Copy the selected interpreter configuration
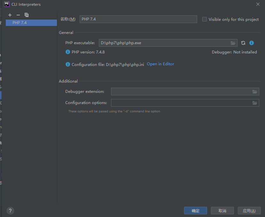This screenshot has height=217, width=265. tap(26, 15)
